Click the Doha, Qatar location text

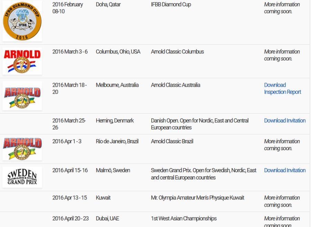pyautogui.click(x=108, y=4)
